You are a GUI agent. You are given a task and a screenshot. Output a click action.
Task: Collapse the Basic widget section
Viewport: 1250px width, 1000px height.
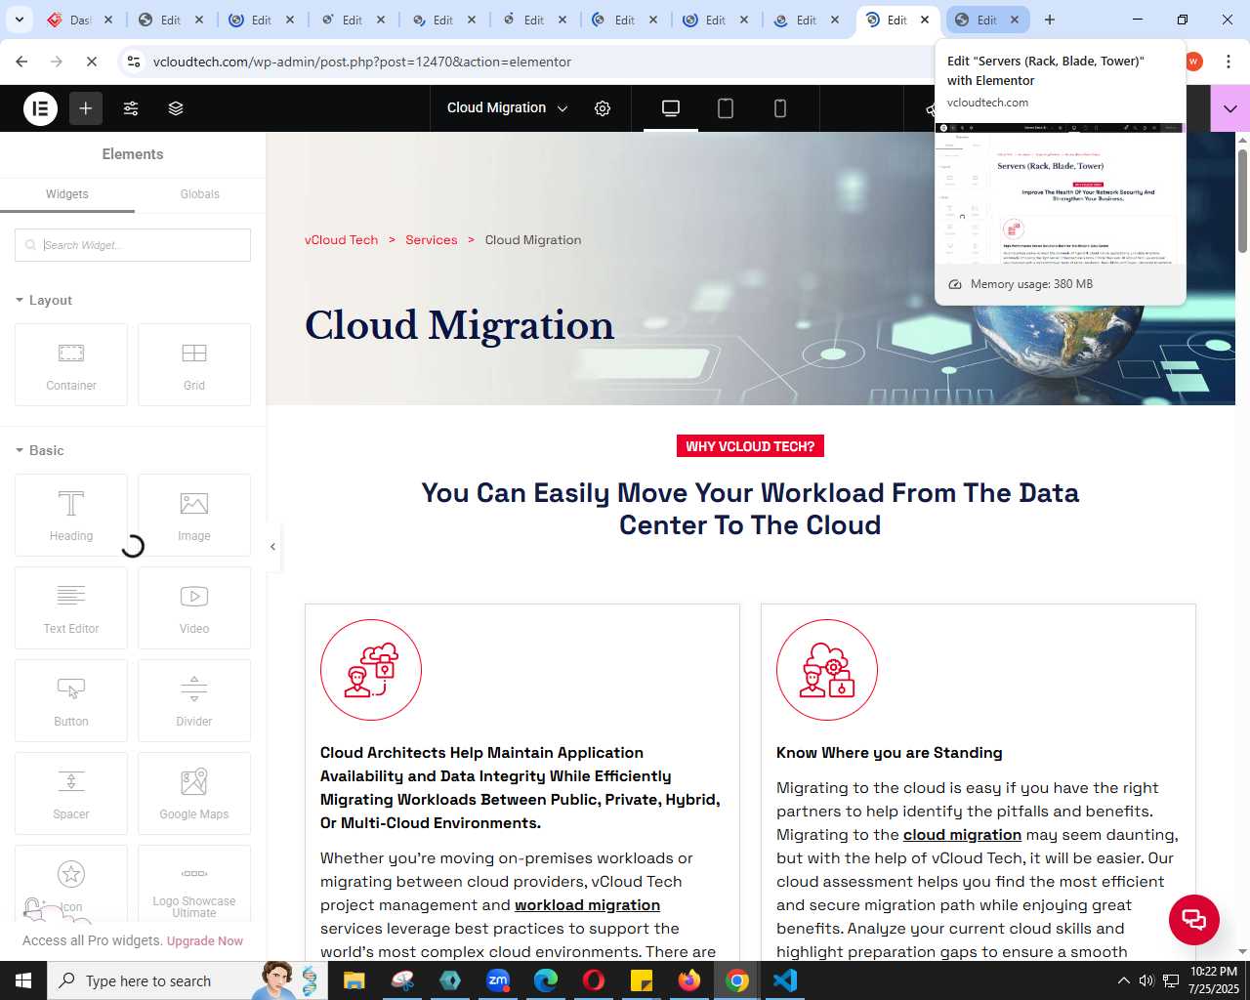pyautogui.click(x=40, y=451)
